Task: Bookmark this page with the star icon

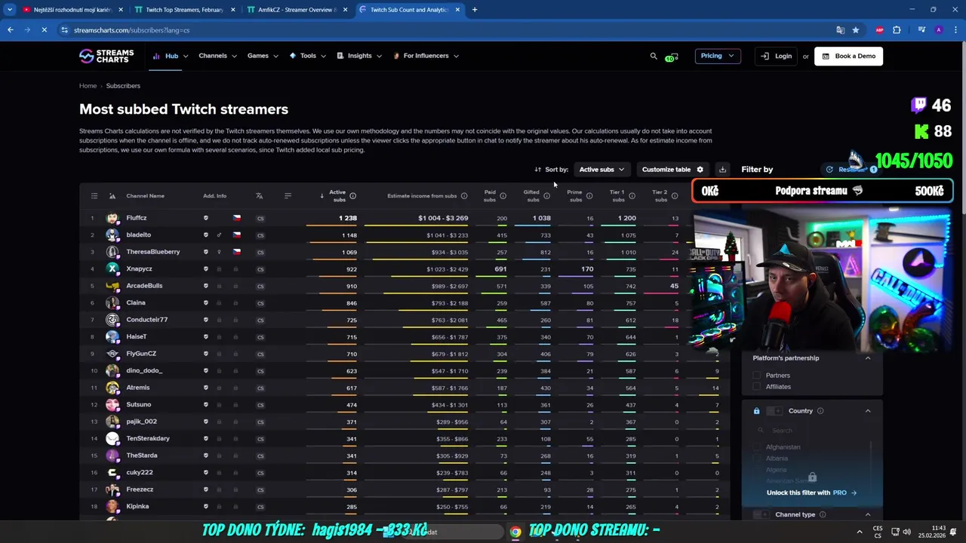Action: 855,30
